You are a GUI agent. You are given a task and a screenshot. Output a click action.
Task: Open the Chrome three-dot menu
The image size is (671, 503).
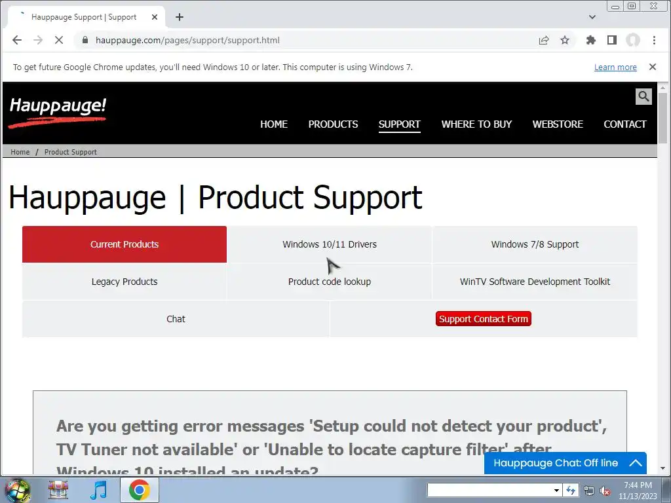(655, 40)
